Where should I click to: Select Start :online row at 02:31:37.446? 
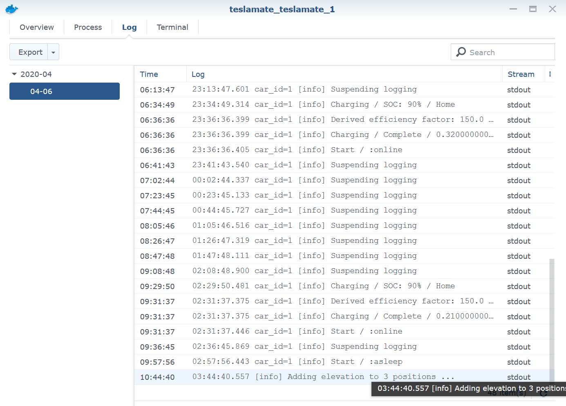[345, 332]
